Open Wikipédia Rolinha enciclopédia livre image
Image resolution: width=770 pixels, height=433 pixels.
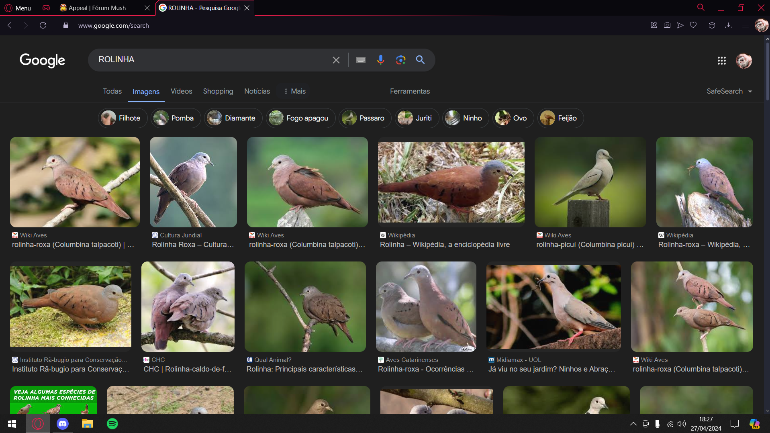point(451,182)
